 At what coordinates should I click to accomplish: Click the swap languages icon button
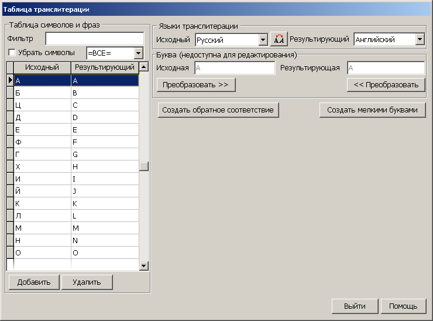[279, 40]
